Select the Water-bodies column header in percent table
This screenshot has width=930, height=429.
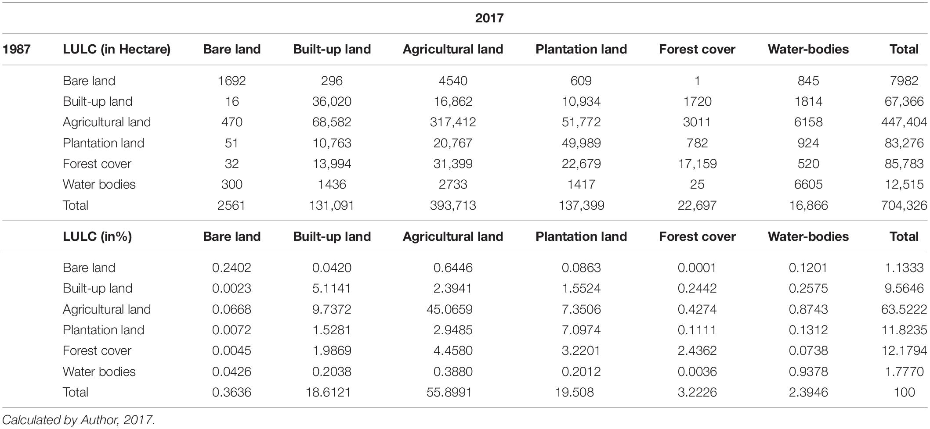point(808,236)
